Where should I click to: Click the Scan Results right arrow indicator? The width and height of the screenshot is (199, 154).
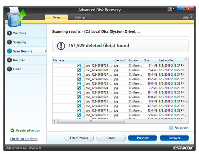(x=45, y=51)
